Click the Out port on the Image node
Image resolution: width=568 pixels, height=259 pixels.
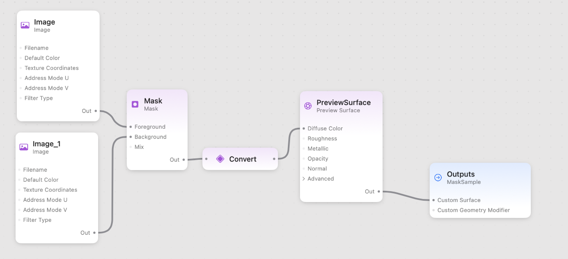click(96, 111)
